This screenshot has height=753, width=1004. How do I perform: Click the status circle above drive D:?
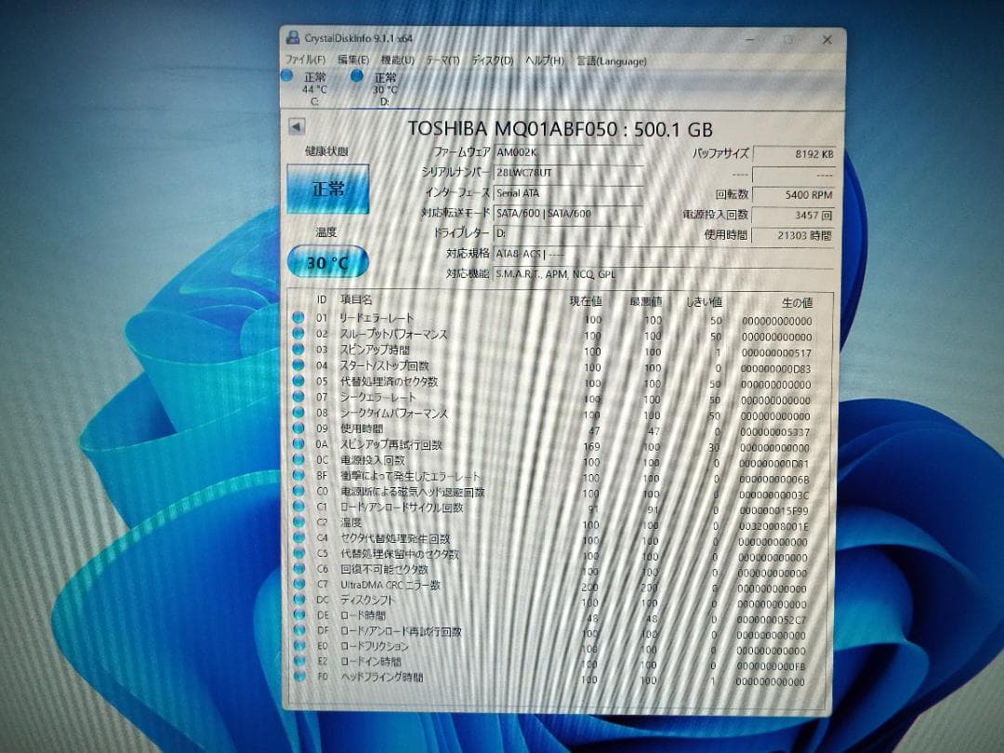coord(356,76)
